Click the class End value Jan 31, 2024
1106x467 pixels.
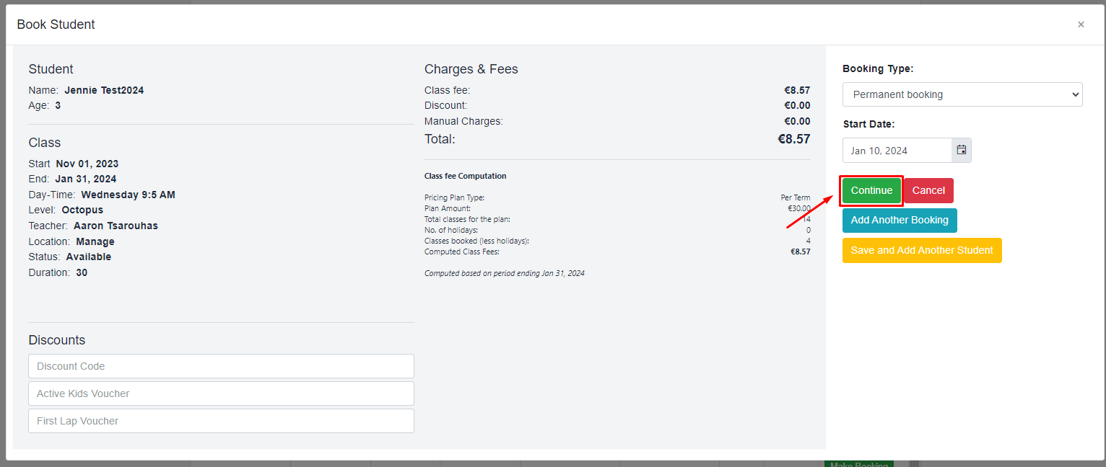tap(84, 179)
